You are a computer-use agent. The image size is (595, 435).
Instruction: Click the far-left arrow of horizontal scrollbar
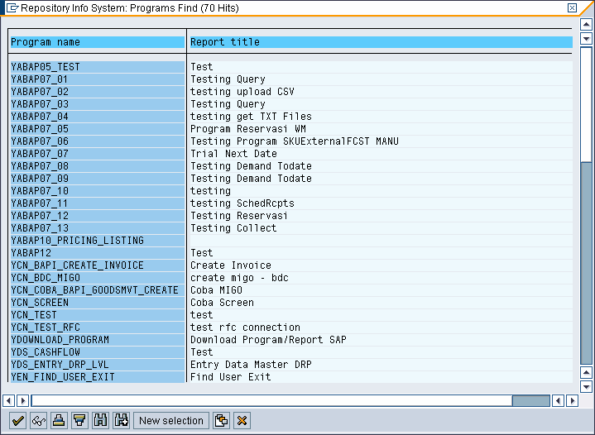pyautogui.click(x=9, y=400)
